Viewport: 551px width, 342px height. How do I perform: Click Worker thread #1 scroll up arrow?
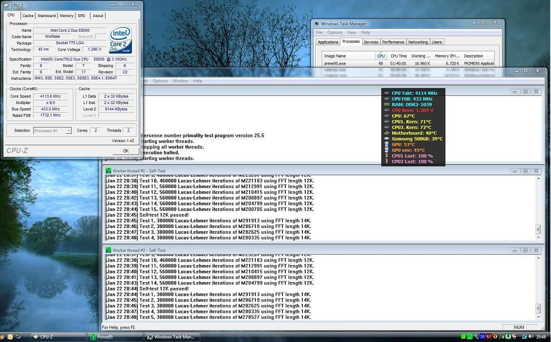coord(538,179)
